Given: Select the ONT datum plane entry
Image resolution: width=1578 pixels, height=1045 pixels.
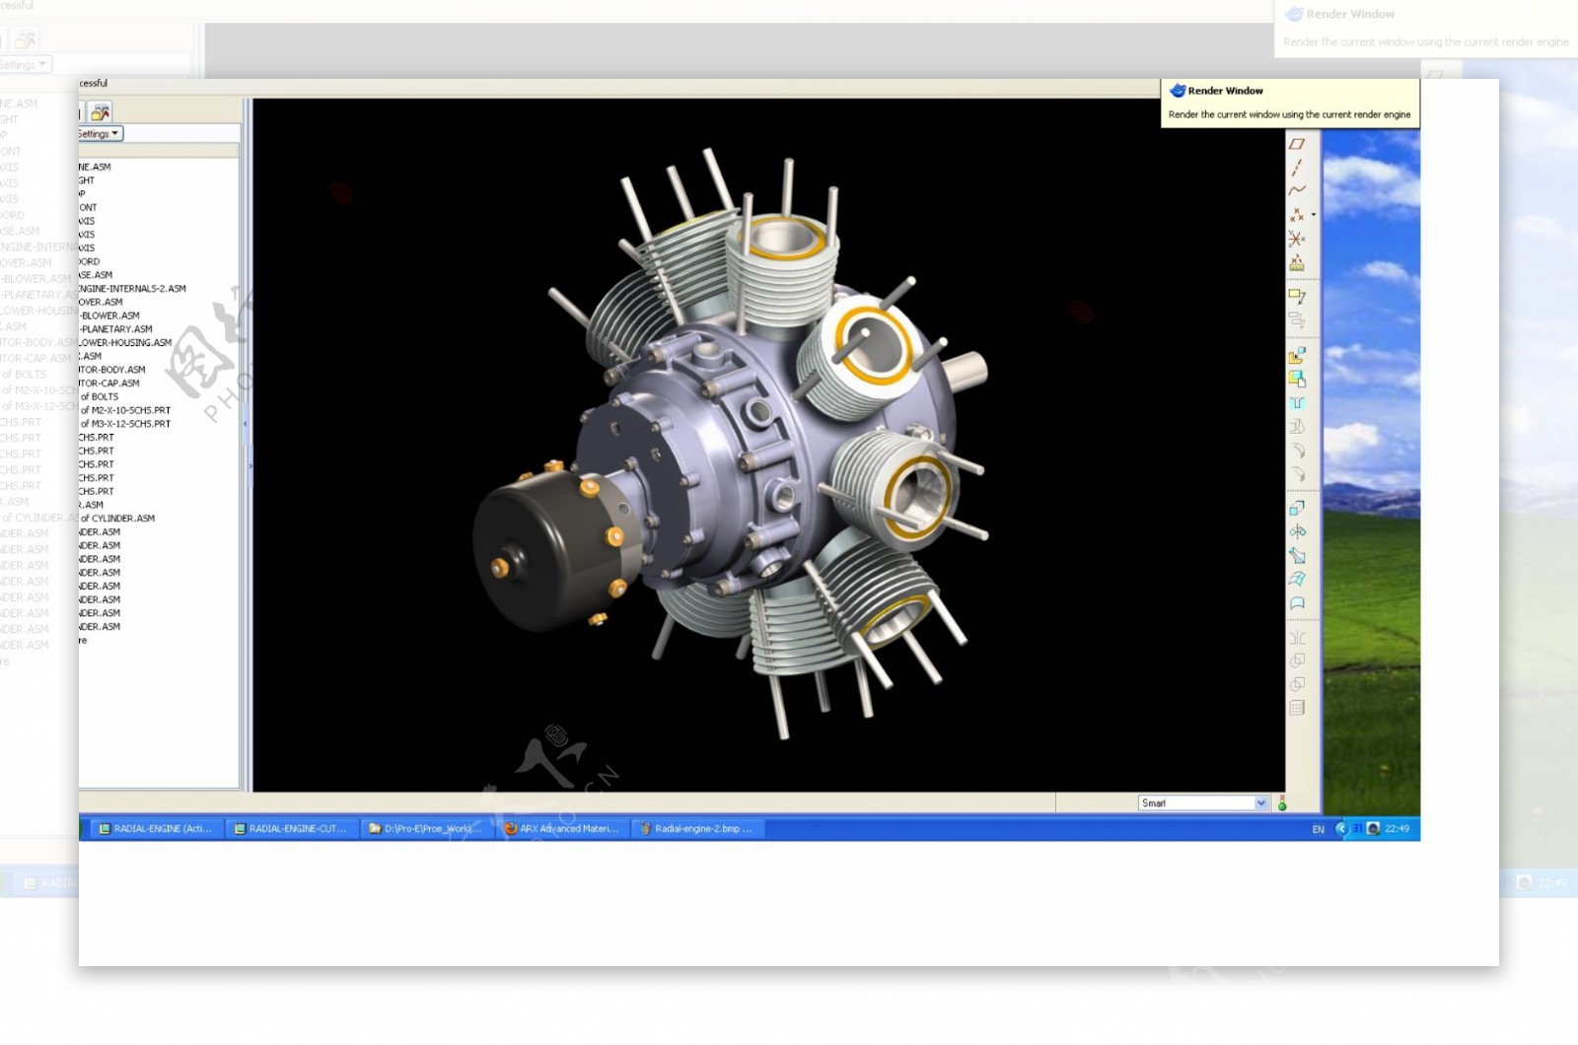Looking at the screenshot, I should tap(88, 208).
